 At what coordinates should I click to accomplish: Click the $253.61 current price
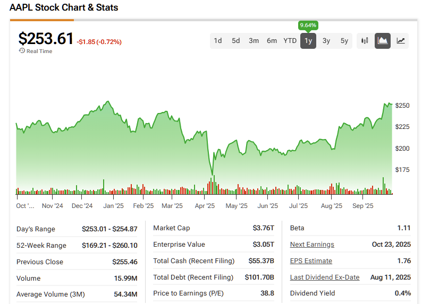(46, 39)
